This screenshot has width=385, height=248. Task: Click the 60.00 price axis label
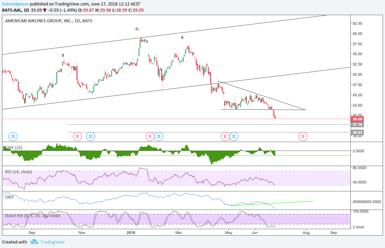357,34
